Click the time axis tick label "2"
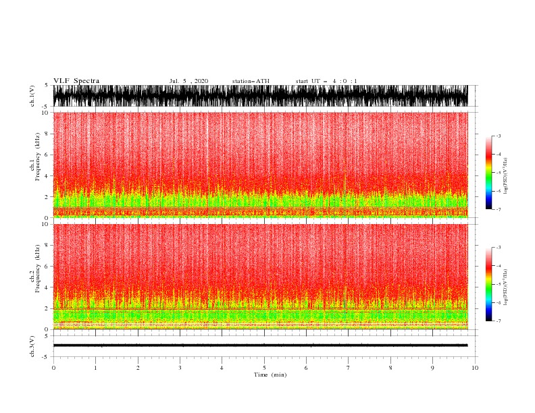 [x=138, y=368]
